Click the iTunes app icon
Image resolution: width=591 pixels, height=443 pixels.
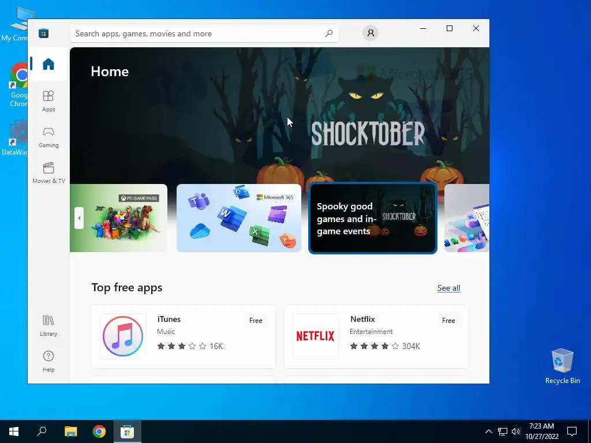click(123, 336)
